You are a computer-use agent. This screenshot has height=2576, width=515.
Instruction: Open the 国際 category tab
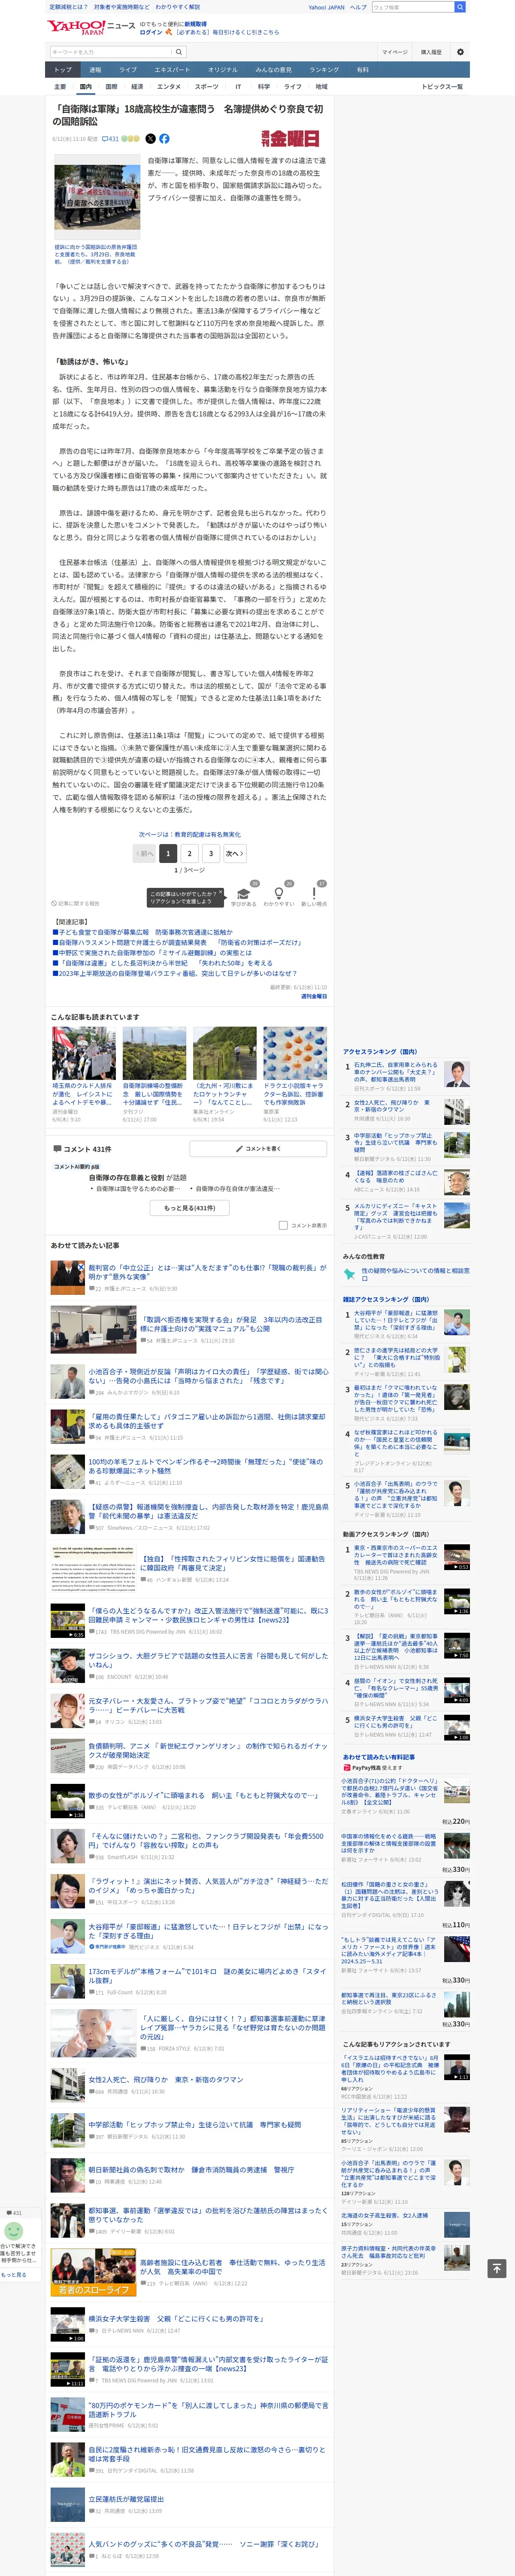pos(111,87)
